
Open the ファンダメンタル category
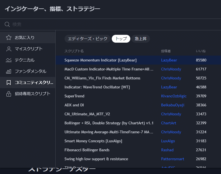28,71
